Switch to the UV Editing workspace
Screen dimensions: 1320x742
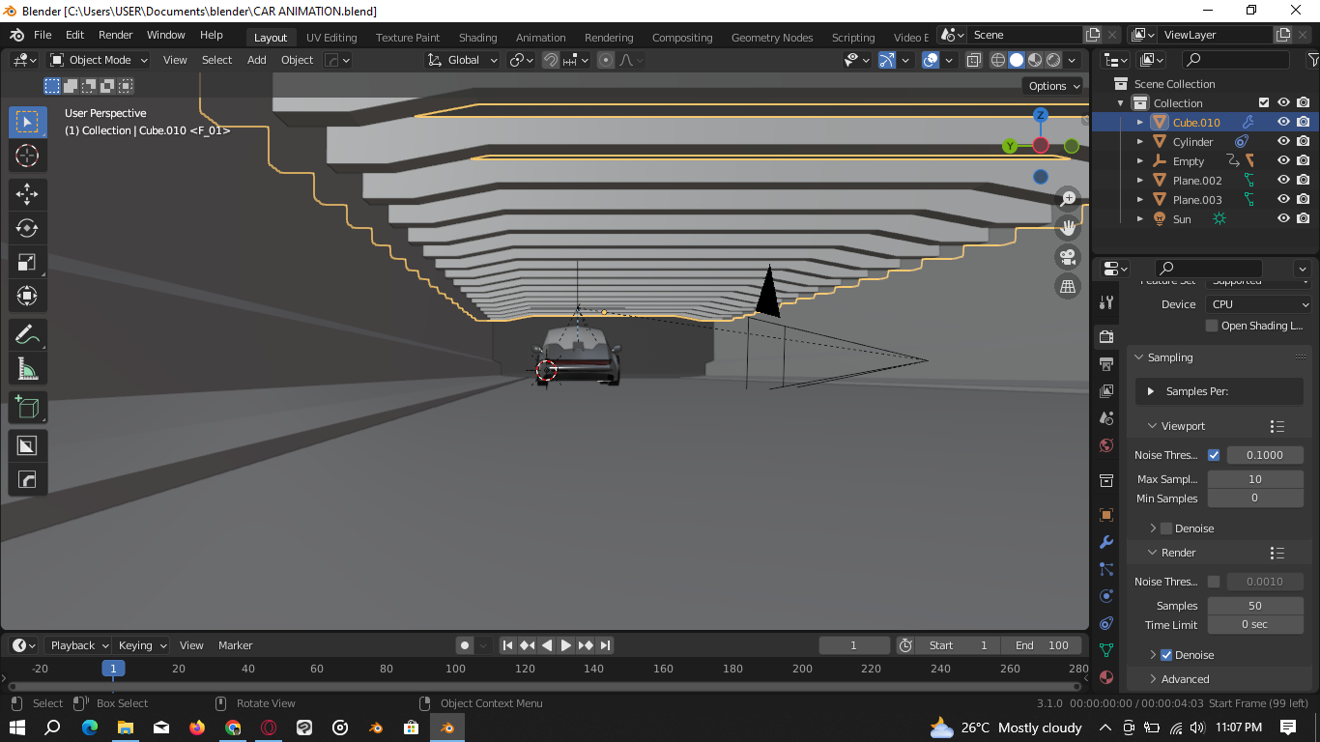tap(331, 38)
